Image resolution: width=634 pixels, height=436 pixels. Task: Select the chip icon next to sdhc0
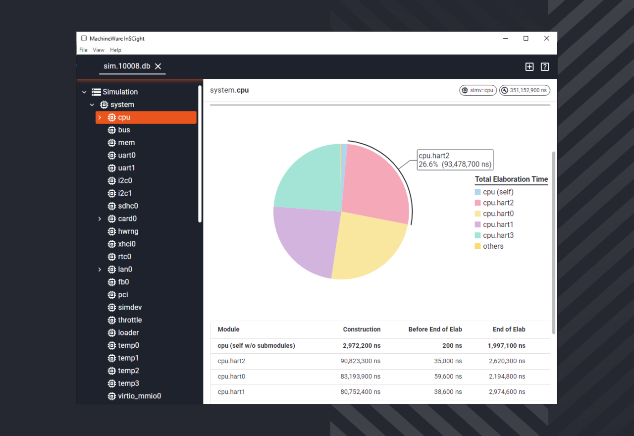[111, 206]
